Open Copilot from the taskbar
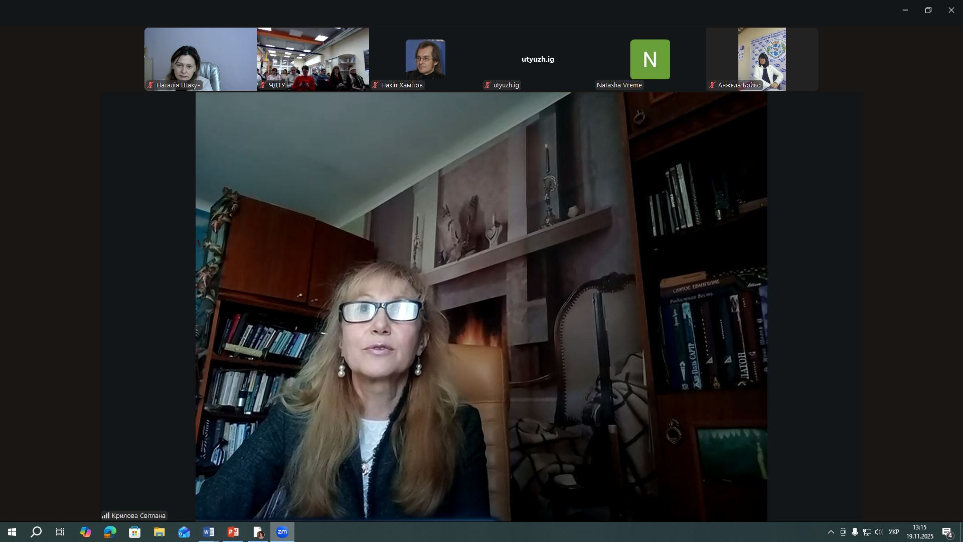 (86, 532)
